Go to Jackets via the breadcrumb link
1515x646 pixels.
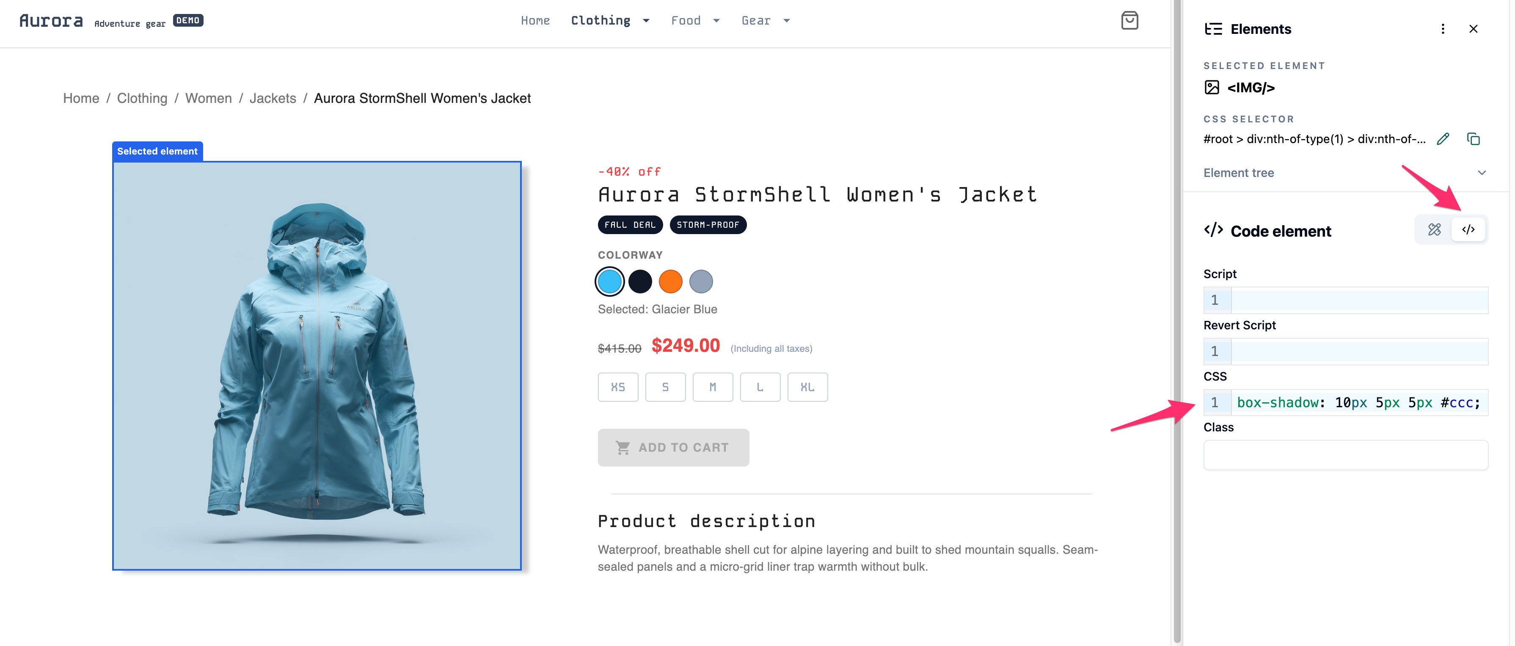click(x=272, y=98)
